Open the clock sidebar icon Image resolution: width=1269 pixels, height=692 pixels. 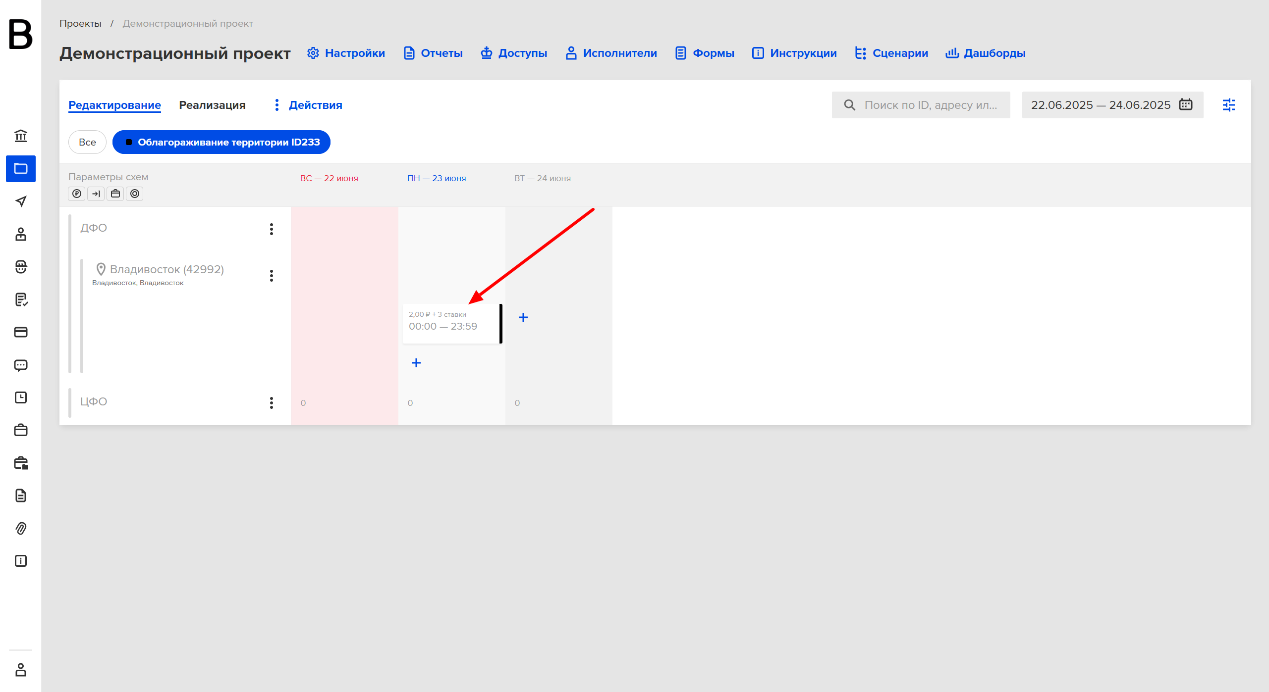[21, 397]
